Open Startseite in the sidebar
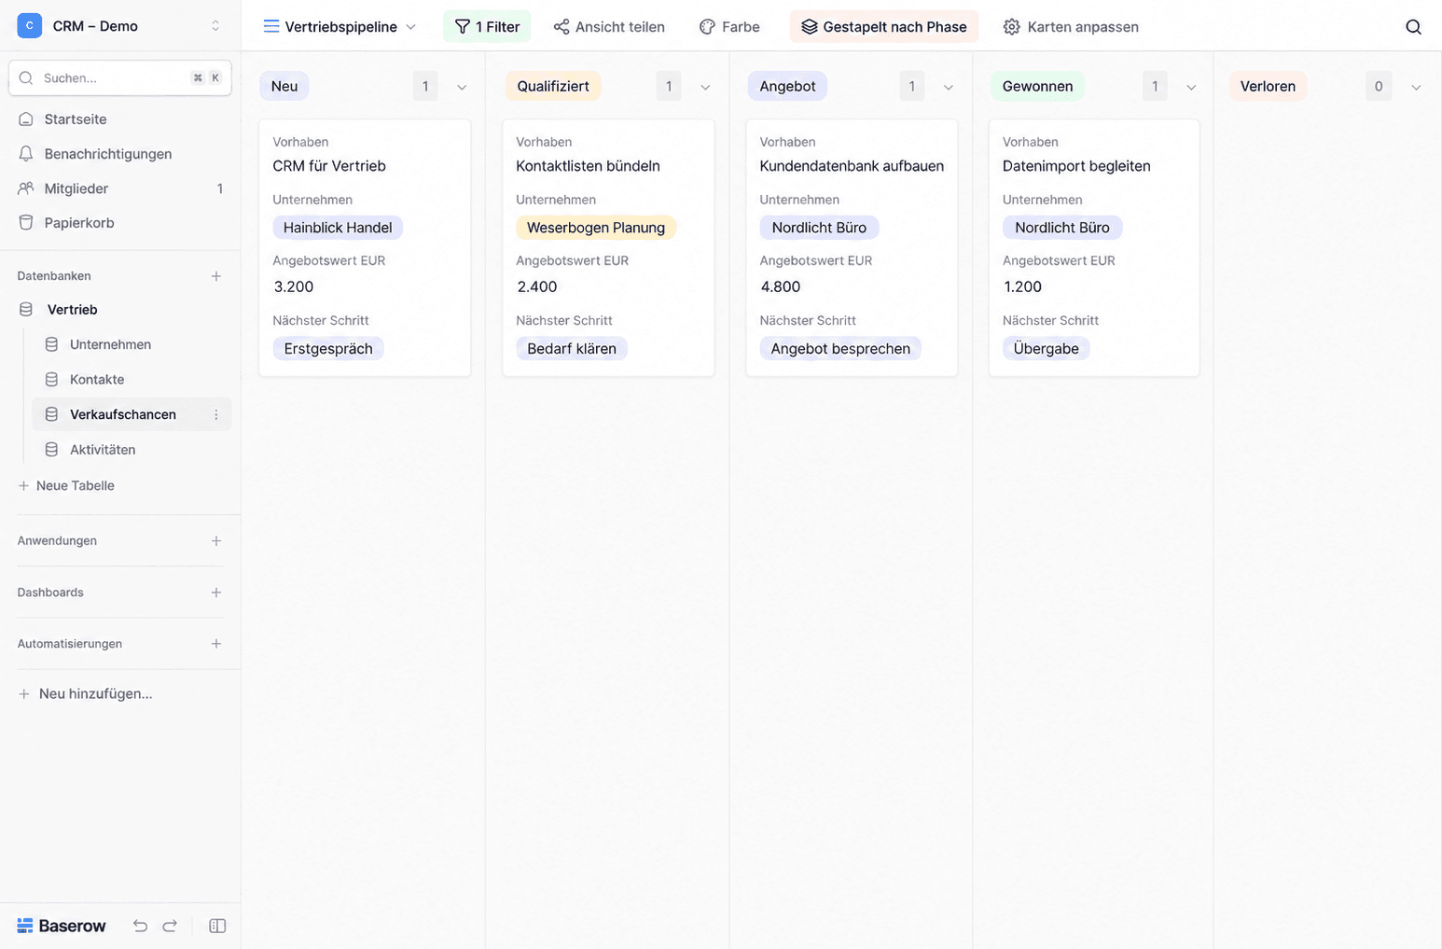Viewport: 1442px width, 949px height. (x=120, y=119)
